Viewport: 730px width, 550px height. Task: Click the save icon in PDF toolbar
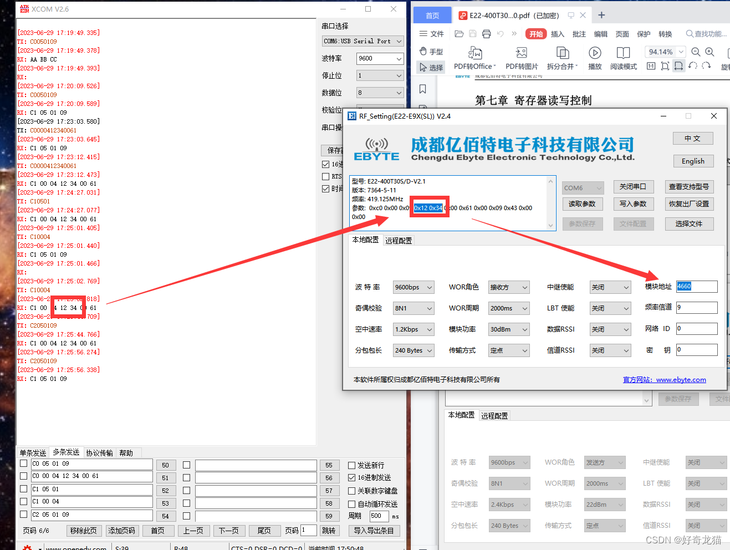473,34
